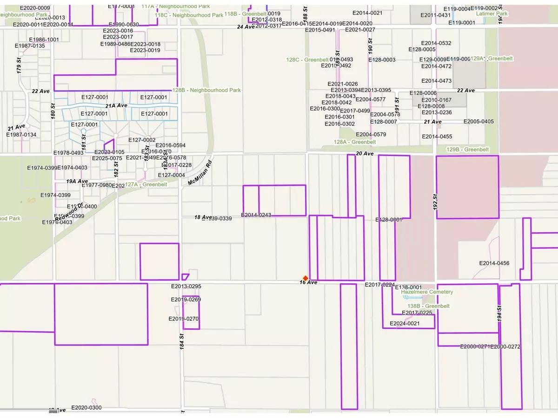Viewport: 558px width, 418px height.
Task: Select the Redwood Dr street label
Action: pyautogui.click(x=69, y=211)
